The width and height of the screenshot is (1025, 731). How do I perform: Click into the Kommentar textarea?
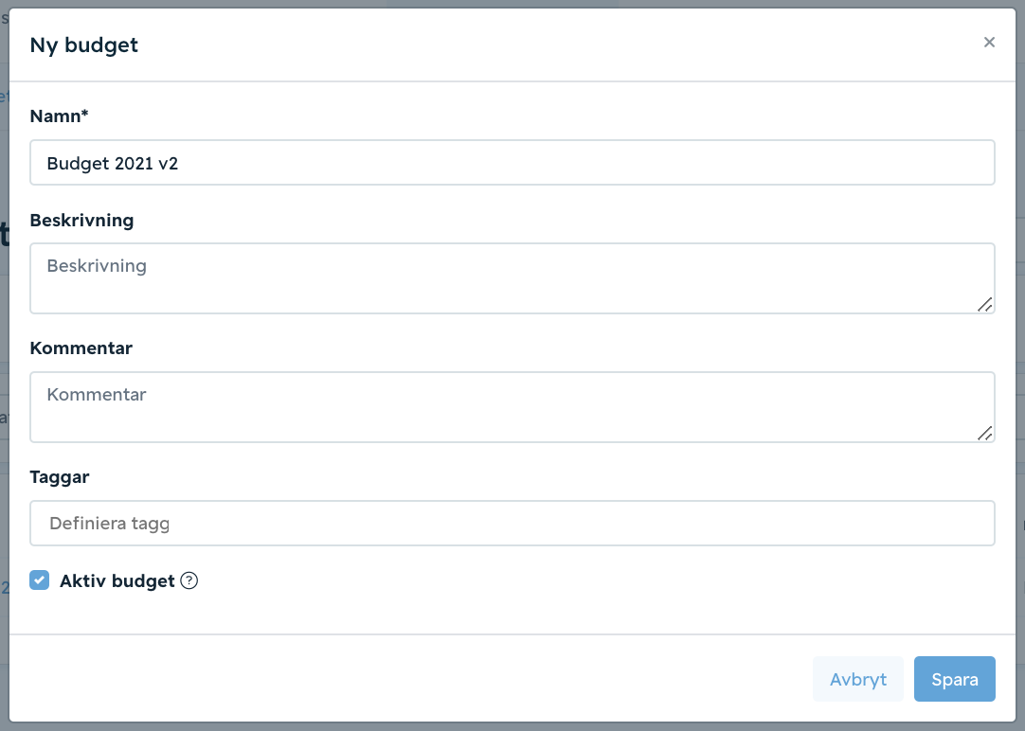click(x=512, y=407)
